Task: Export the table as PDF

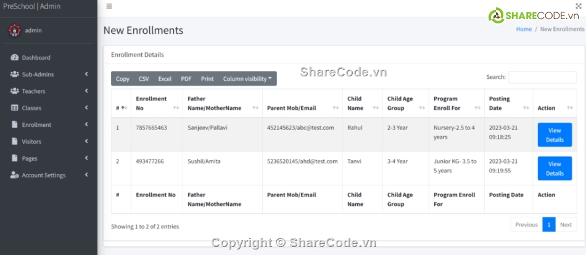Action: pyautogui.click(x=186, y=79)
